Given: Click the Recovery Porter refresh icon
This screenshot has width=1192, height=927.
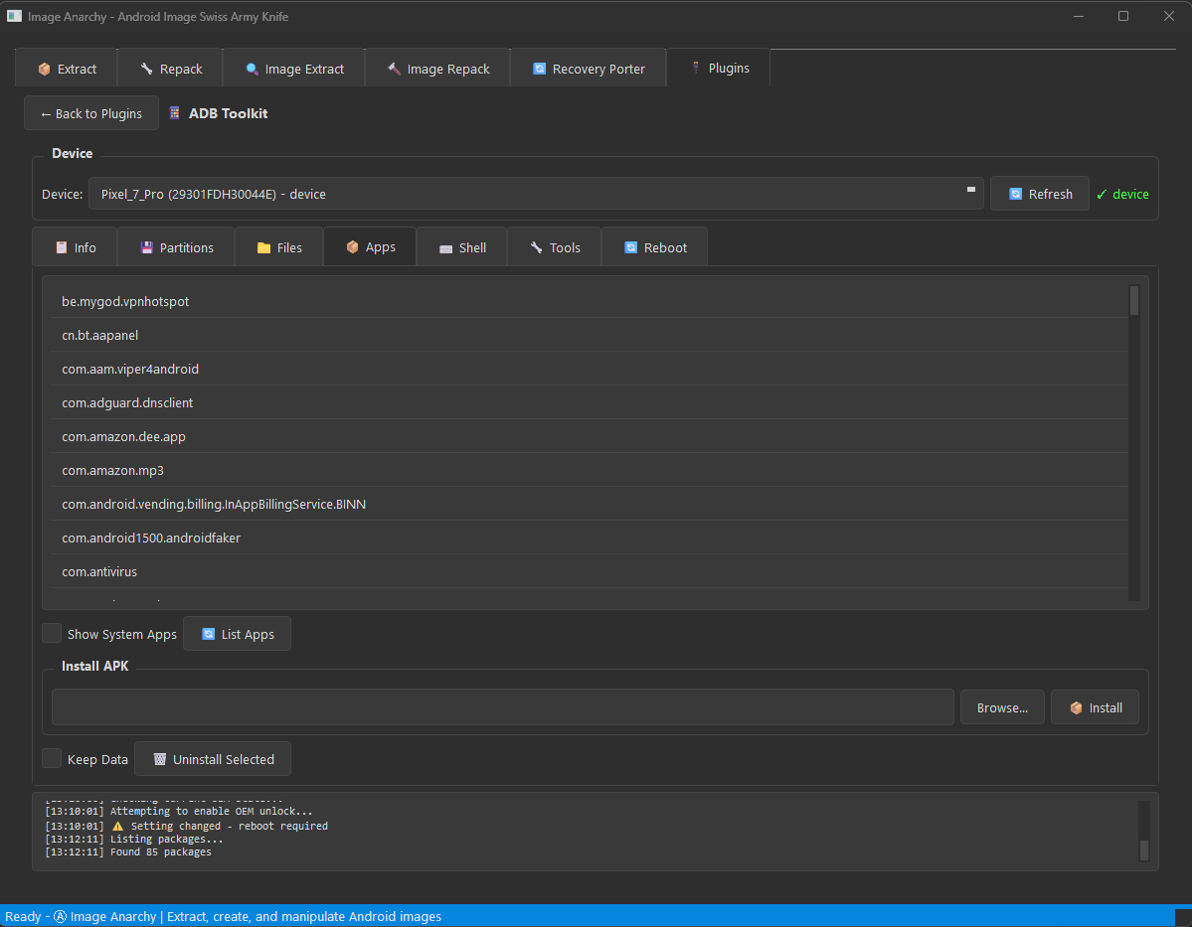Looking at the screenshot, I should [x=539, y=69].
